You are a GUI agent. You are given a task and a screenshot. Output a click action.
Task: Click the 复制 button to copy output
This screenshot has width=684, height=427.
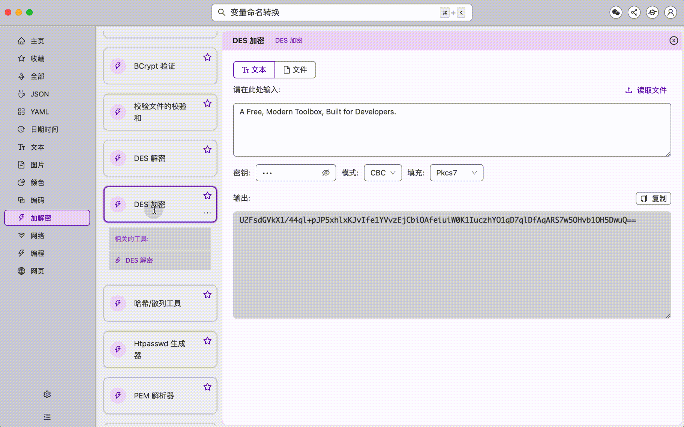pyautogui.click(x=653, y=198)
